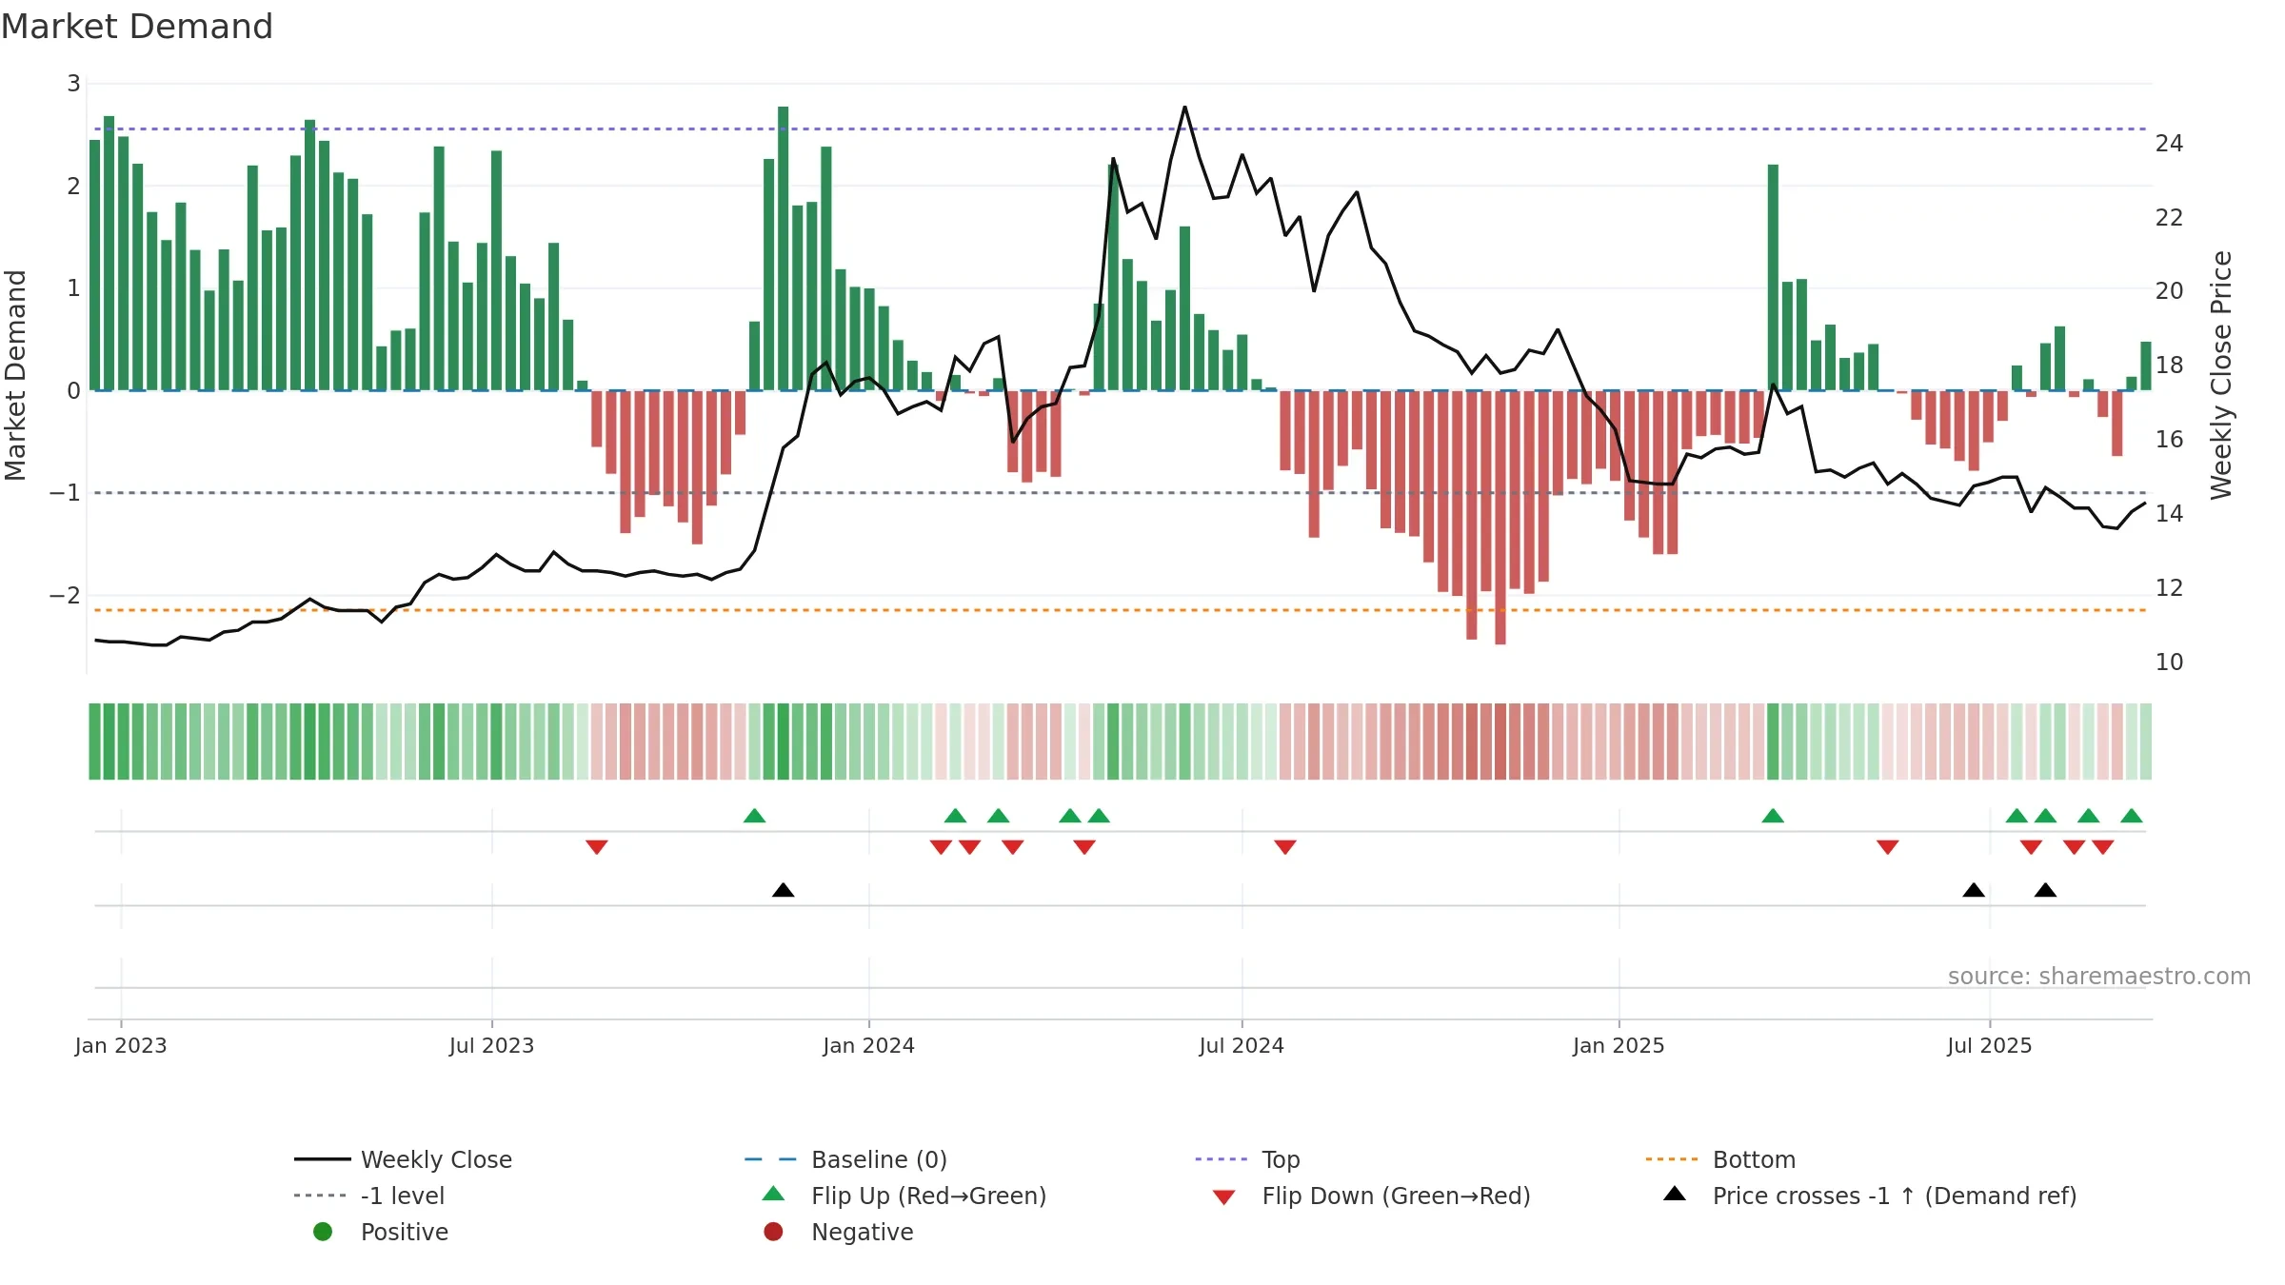The image size is (2285, 1285).
Task: Click the Jan 2025 x-axis label
Action: (1619, 1045)
